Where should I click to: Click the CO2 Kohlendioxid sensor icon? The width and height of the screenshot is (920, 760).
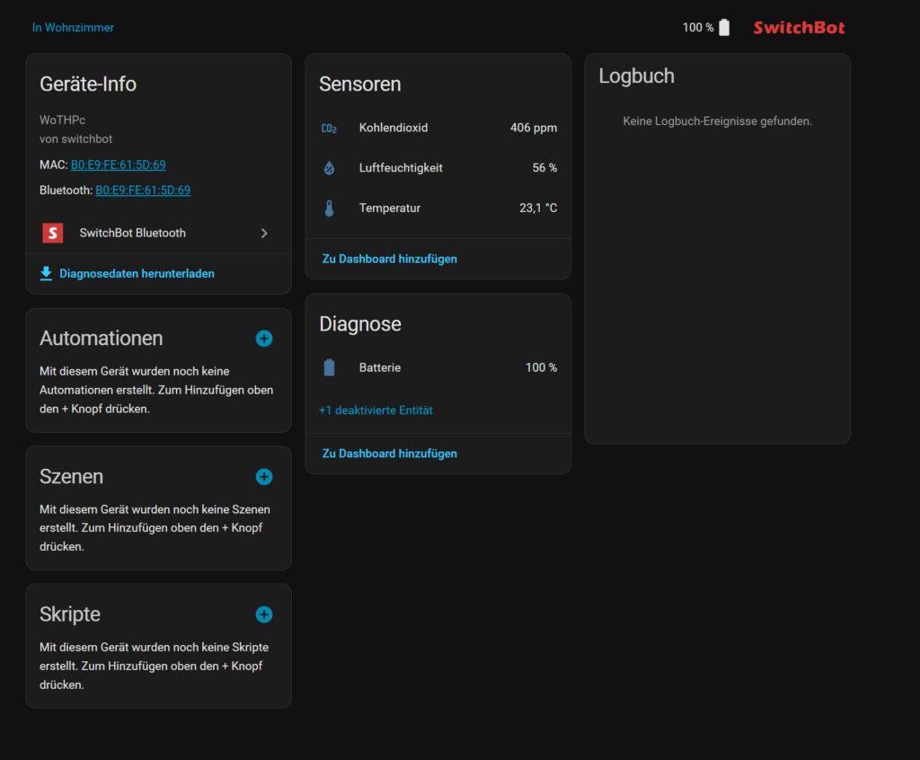[329, 128]
